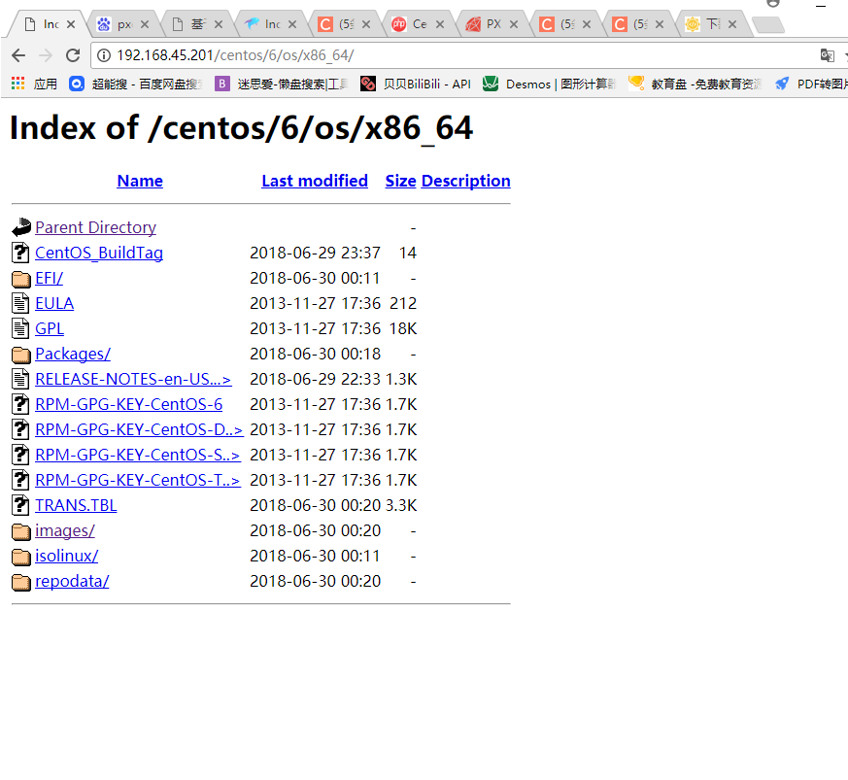Go back with the browser back arrow
Image resolution: width=848 pixels, height=780 pixels.
pos(18,55)
